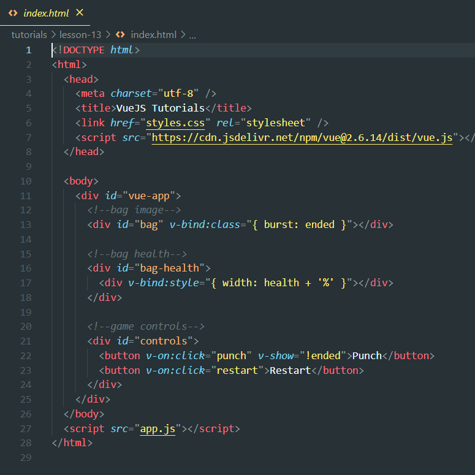Click the HTML file icon in the tab
This screenshot has width=475, height=475.
tap(13, 13)
